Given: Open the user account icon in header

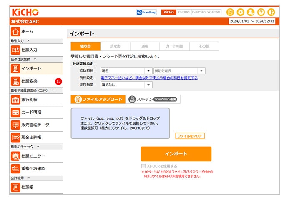Looking at the screenshot, I should (x=251, y=12).
